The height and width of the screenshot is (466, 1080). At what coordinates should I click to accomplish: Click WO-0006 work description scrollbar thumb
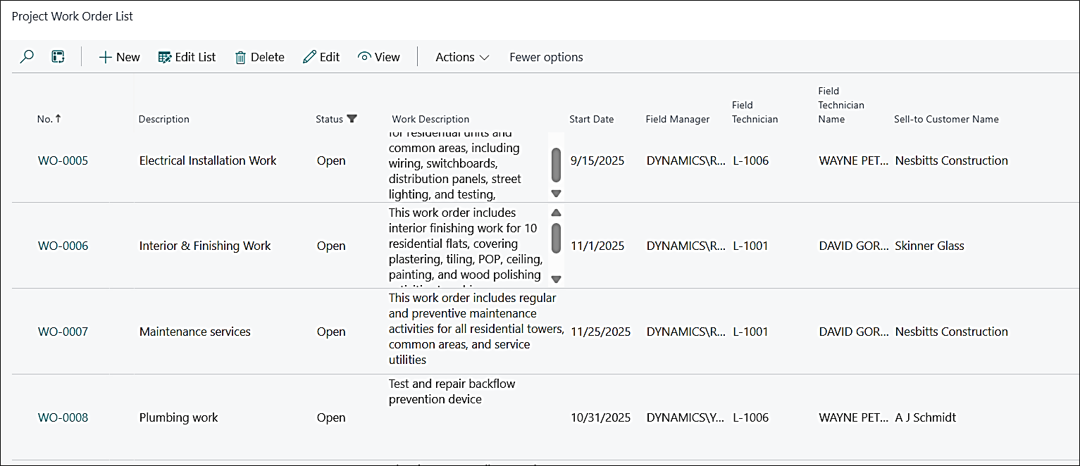point(556,238)
